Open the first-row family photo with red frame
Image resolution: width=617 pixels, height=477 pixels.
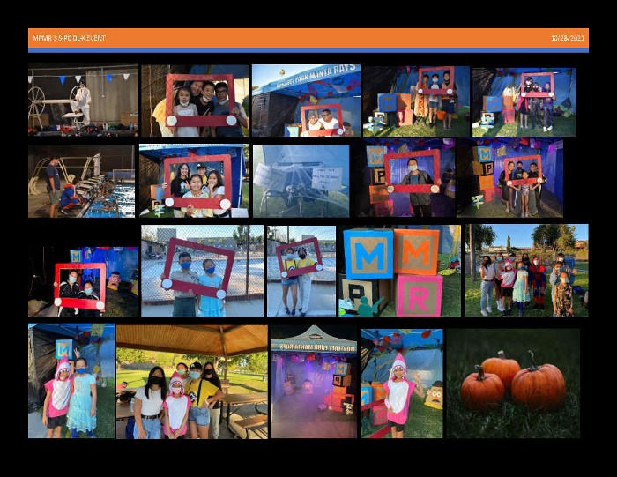coord(195,101)
